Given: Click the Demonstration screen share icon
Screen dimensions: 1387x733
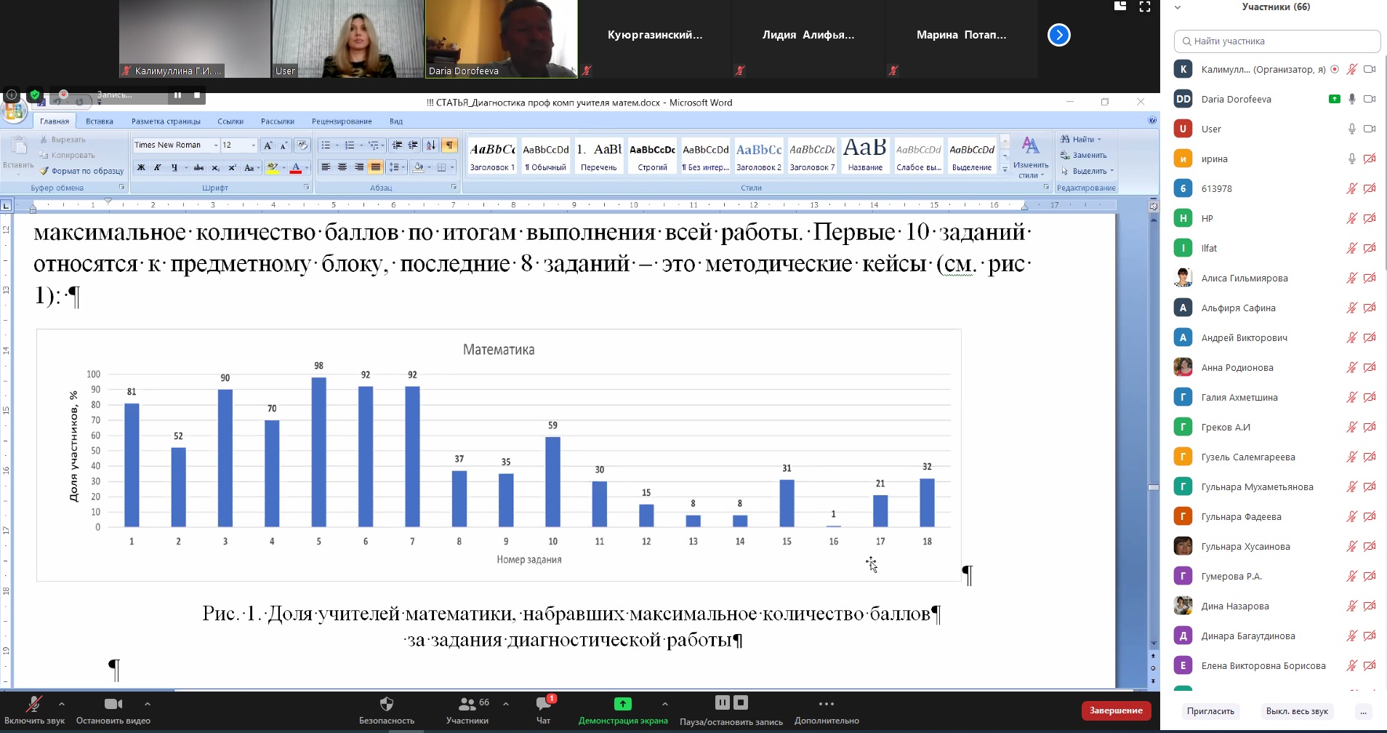Looking at the screenshot, I should tap(622, 704).
